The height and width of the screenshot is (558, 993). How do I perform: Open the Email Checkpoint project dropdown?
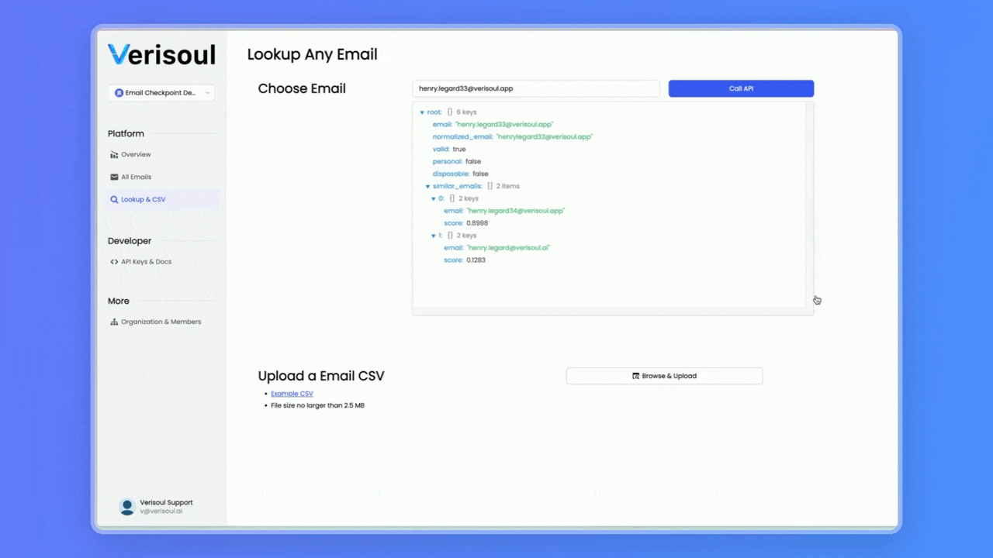coord(161,93)
